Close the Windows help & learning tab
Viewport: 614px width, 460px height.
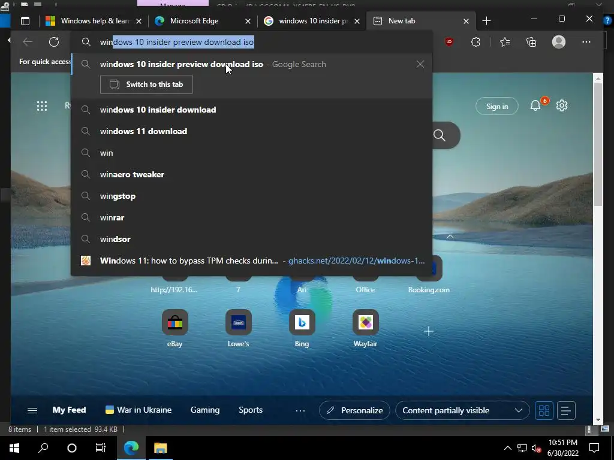(x=139, y=21)
